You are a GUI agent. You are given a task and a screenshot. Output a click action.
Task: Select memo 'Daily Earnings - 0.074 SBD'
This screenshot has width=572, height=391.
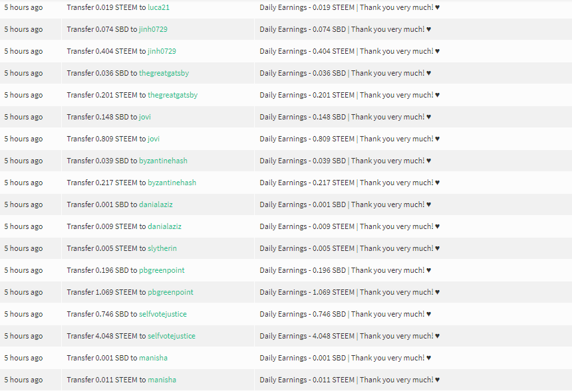tap(303, 29)
